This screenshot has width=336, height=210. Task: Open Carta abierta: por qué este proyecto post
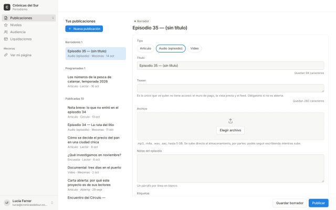click(96, 185)
